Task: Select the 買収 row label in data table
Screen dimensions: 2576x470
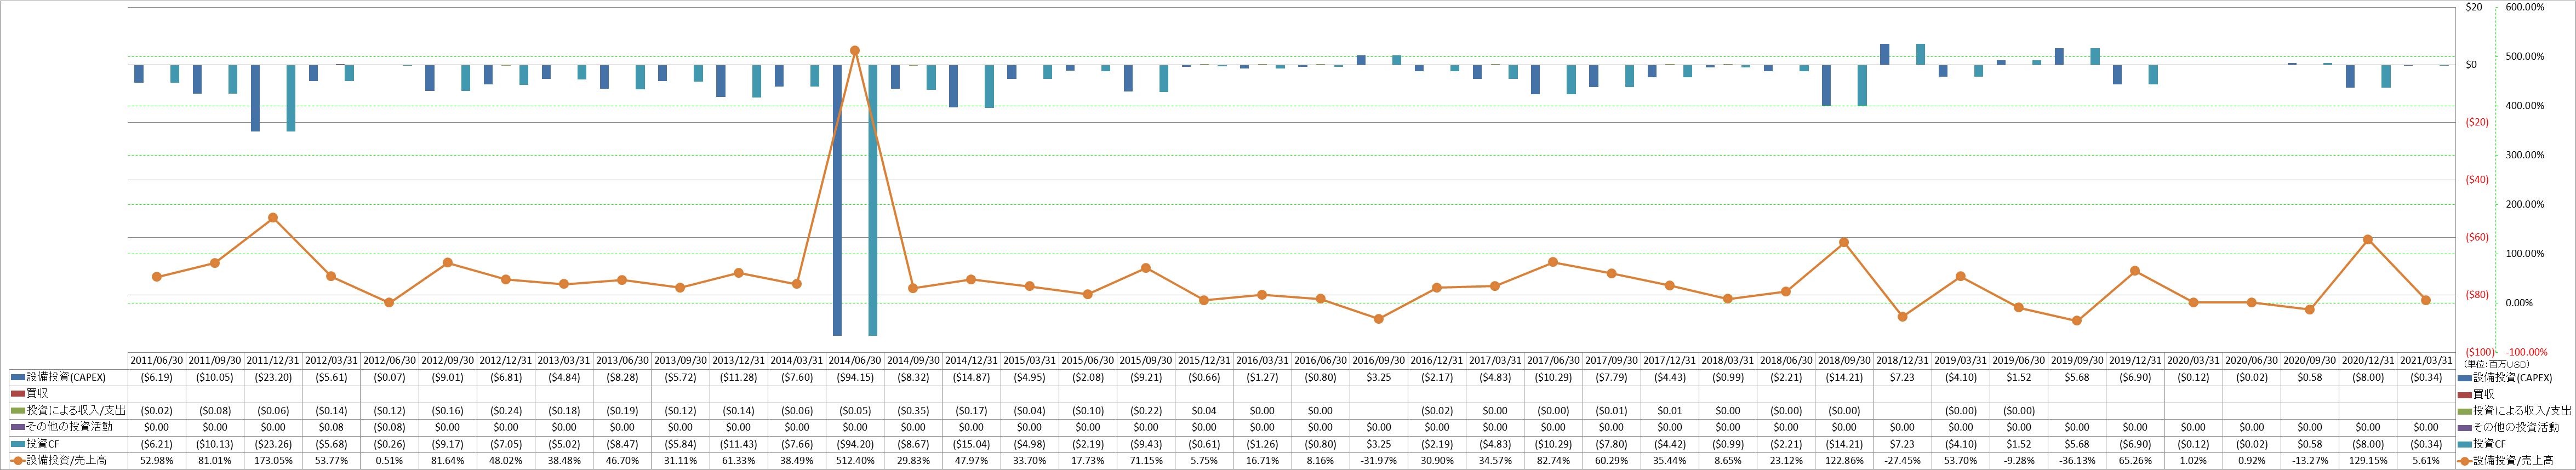Action: point(37,394)
